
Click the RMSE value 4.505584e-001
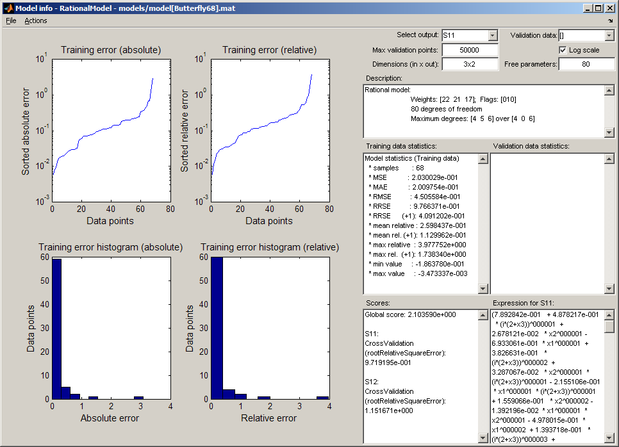437,197
